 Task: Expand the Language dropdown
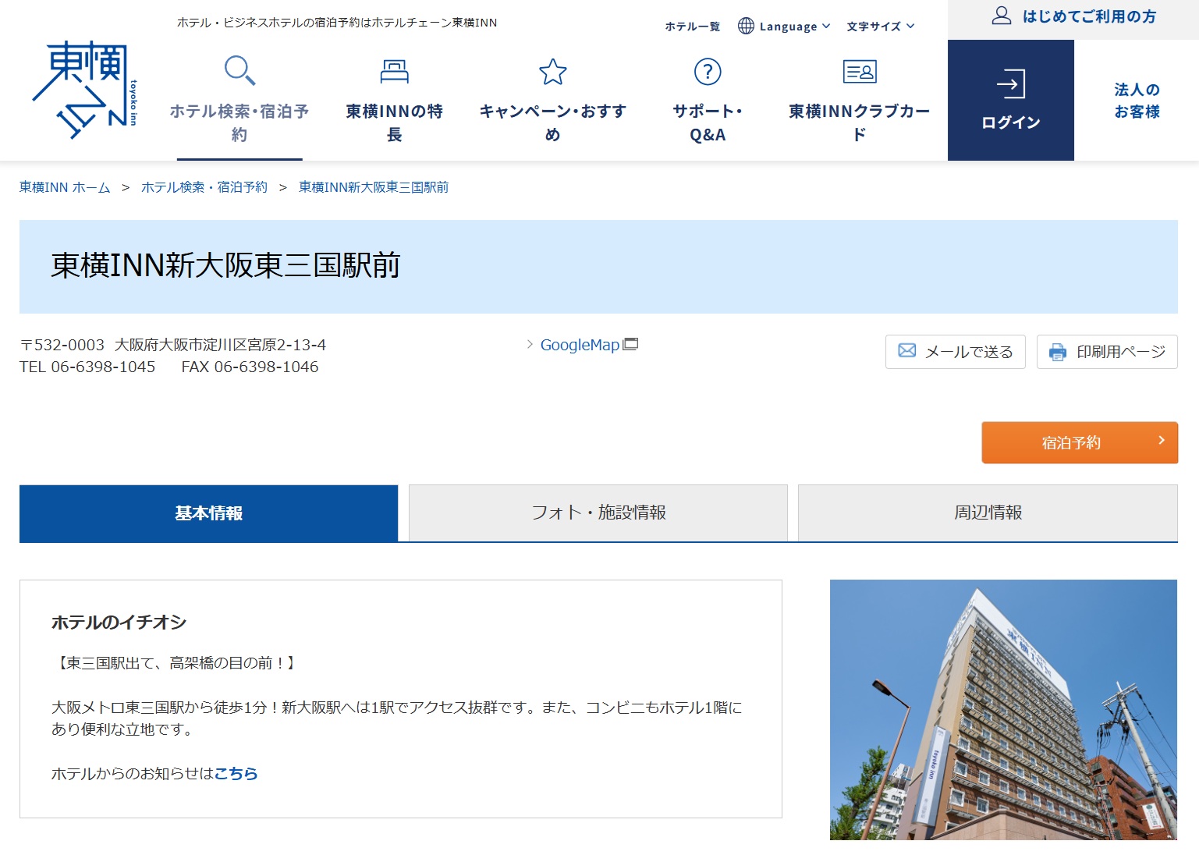pos(784,27)
